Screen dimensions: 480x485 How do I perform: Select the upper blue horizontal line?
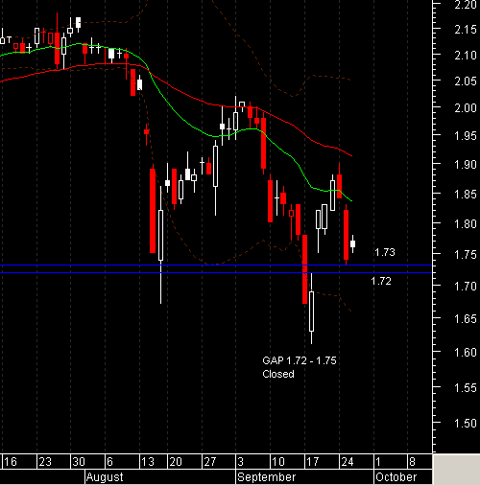tap(216, 266)
